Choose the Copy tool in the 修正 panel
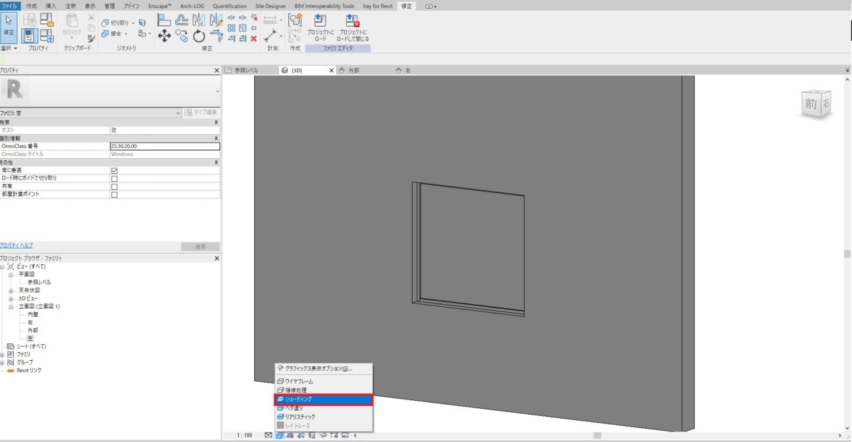This screenshot has width=852, height=442. point(181,37)
